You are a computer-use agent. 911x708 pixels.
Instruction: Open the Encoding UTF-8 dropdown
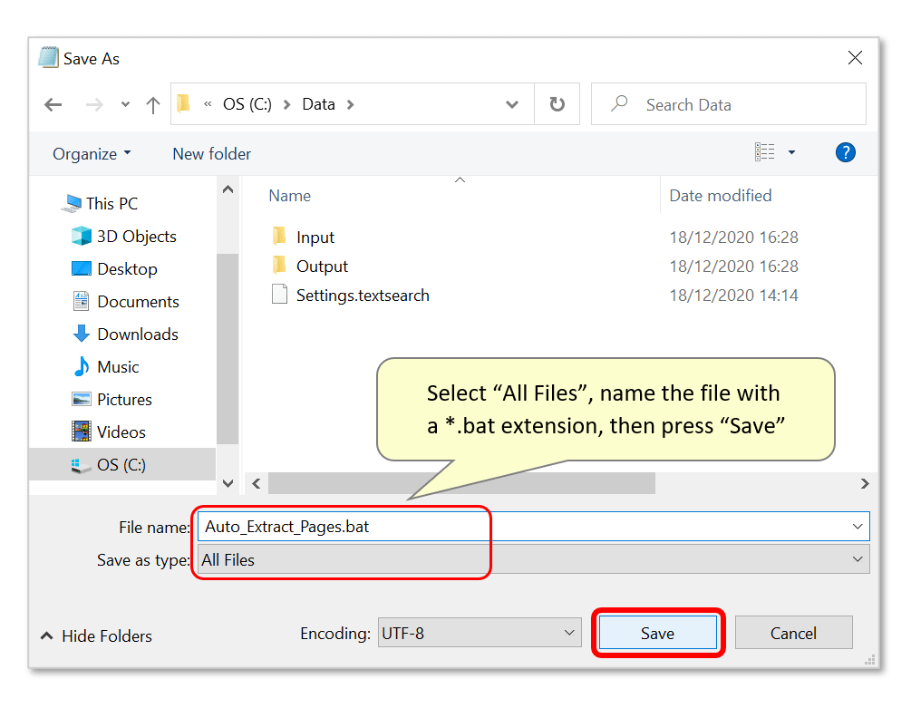click(x=480, y=633)
